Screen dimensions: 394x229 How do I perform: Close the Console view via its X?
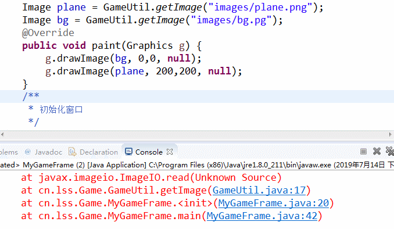170,152
